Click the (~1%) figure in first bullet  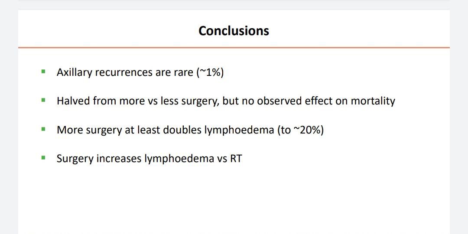(x=210, y=72)
